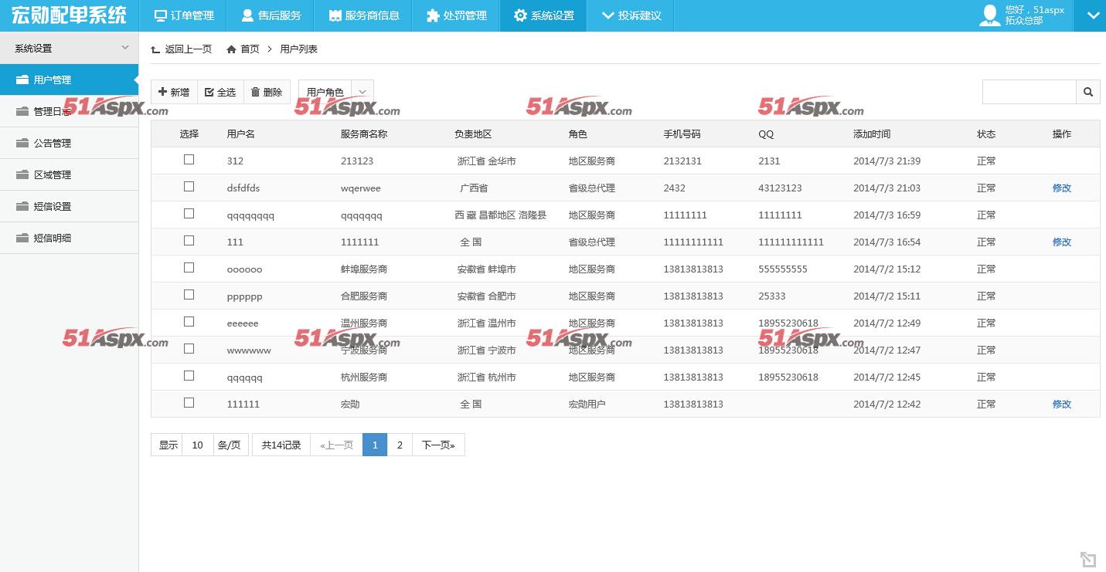Open 售后服务 top menu
The image size is (1106, 572).
pyautogui.click(x=271, y=15)
